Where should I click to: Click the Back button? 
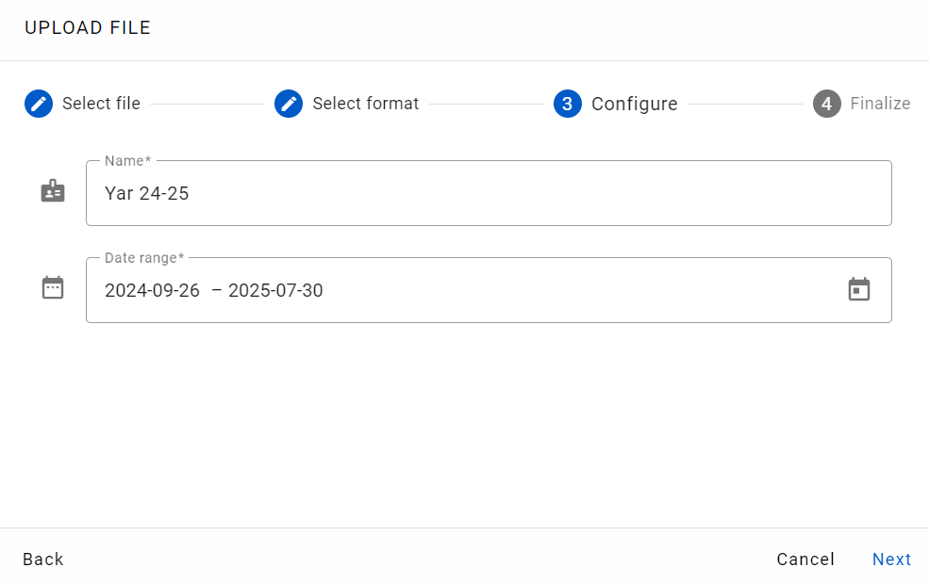[x=43, y=560]
